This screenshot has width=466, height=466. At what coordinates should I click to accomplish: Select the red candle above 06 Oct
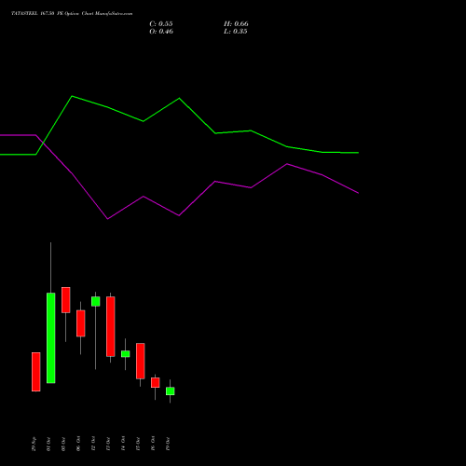(81, 323)
